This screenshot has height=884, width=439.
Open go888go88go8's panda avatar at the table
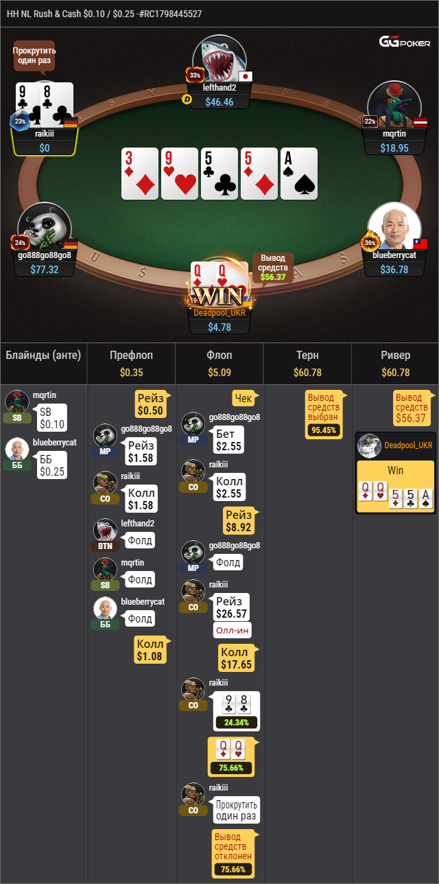[x=45, y=226]
